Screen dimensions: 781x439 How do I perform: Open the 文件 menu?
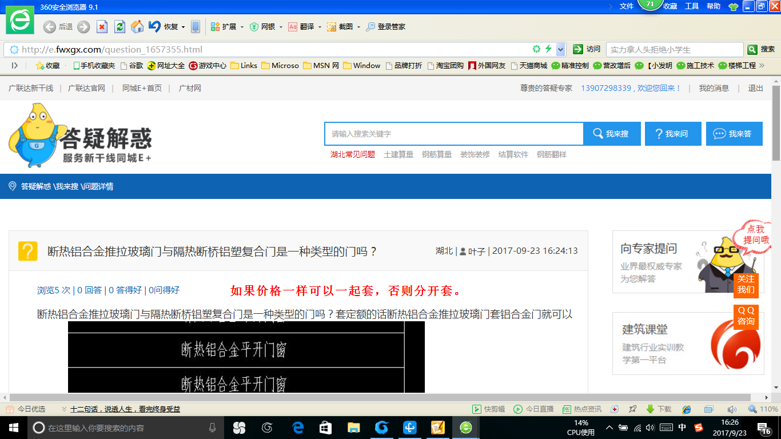[x=627, y=6]
